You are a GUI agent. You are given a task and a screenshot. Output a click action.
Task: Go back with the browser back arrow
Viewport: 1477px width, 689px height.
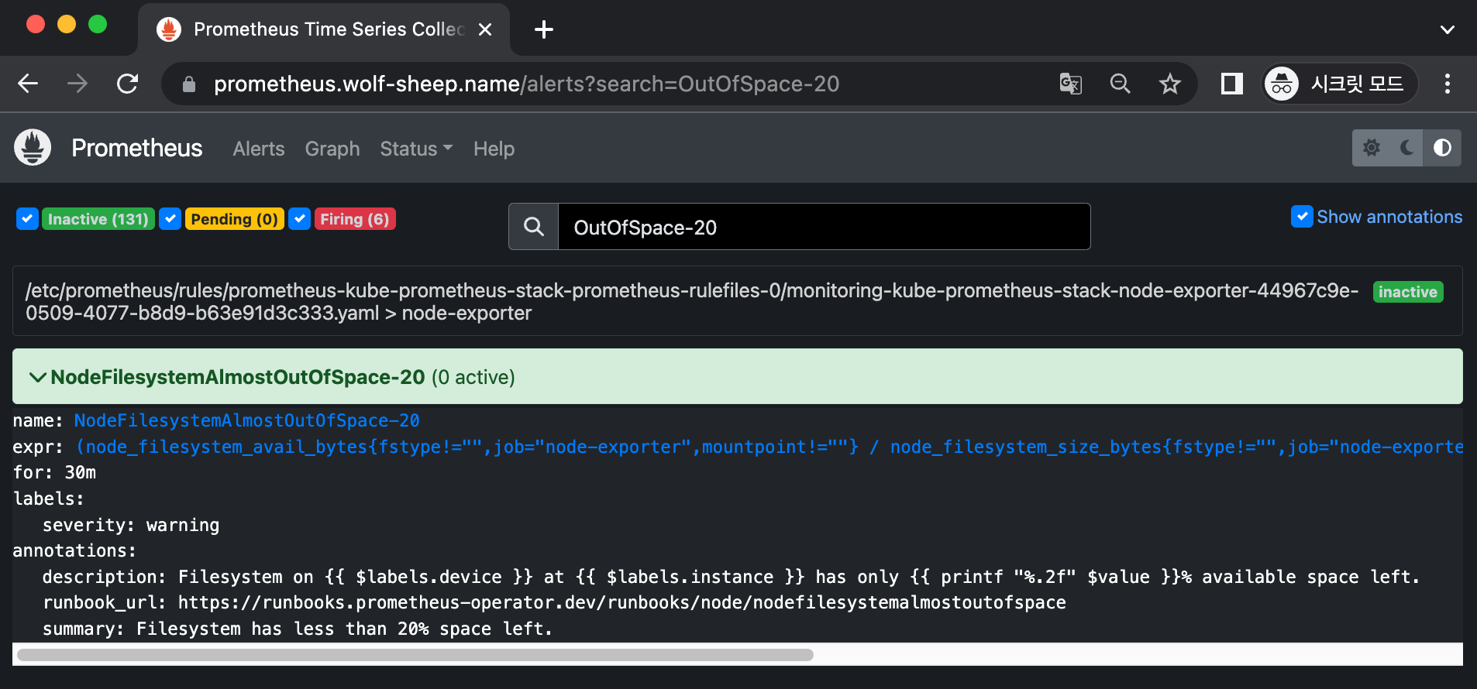[x=28, y=84]
